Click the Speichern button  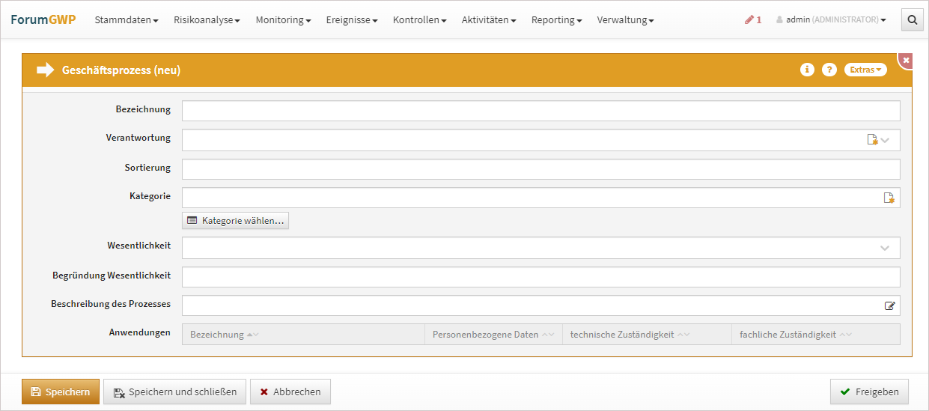coord(61,392)
